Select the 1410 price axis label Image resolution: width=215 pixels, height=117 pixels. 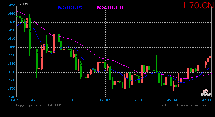11,39
